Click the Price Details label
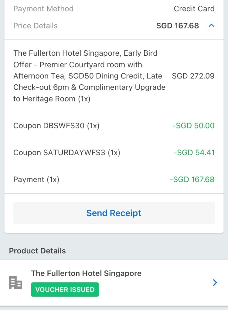 (36, 26)
